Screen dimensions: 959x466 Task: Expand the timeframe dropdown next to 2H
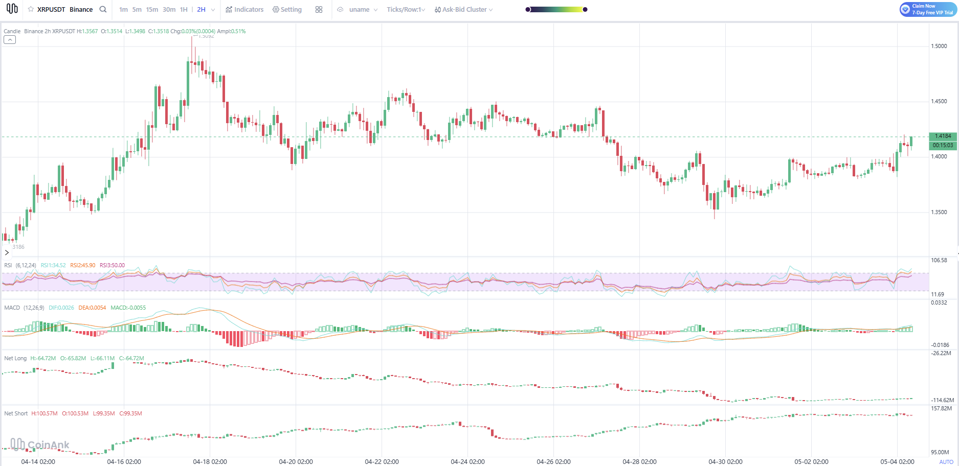tap(213, 10)
